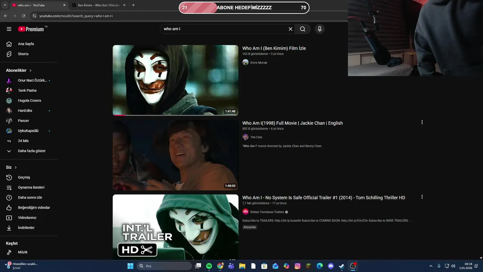Open Windows Start menu
The image size is (483, 272).
(130, 266)
